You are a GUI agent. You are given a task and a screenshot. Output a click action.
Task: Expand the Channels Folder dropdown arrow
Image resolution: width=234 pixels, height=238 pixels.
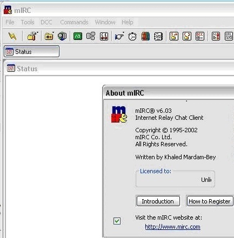[54, 32]
